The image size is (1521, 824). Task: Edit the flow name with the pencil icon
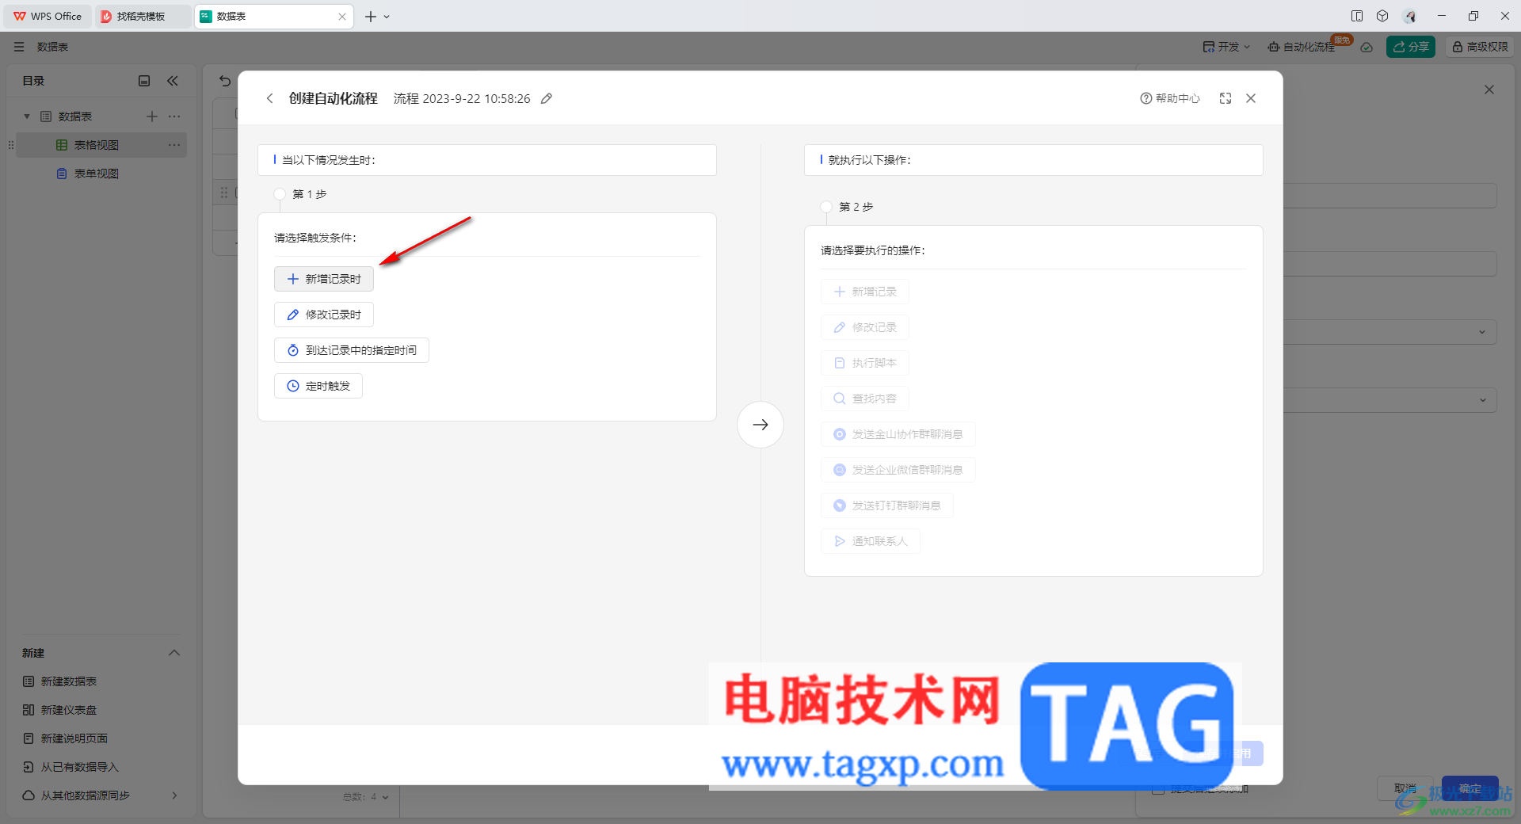[x=547, y=98]
